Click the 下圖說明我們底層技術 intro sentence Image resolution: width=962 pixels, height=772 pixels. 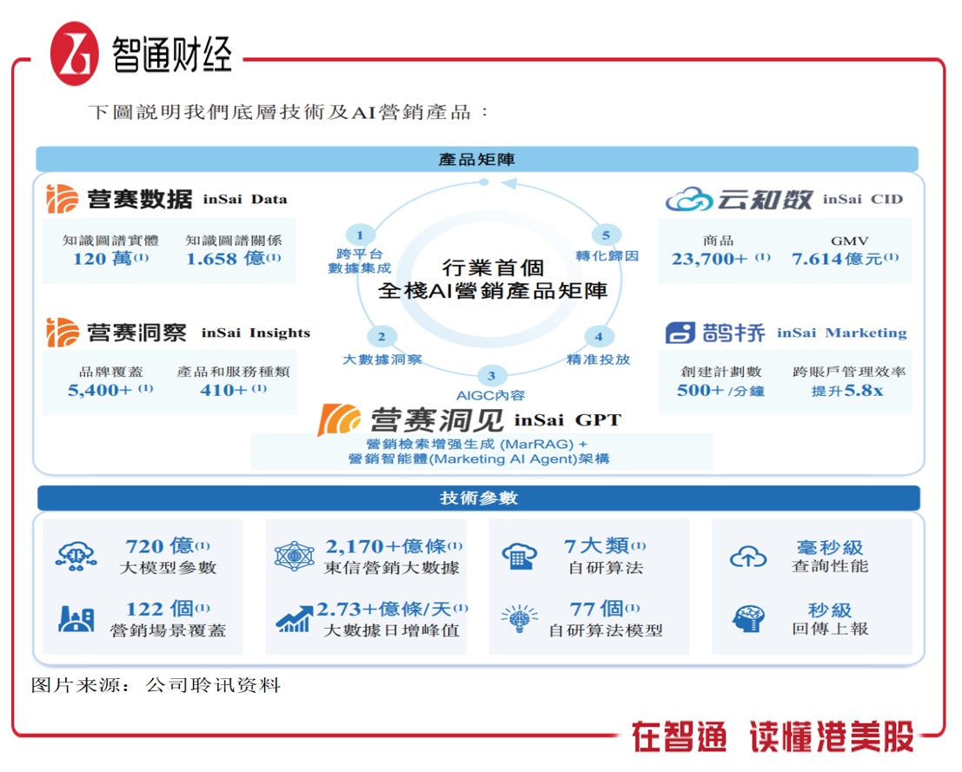(289, 112)
